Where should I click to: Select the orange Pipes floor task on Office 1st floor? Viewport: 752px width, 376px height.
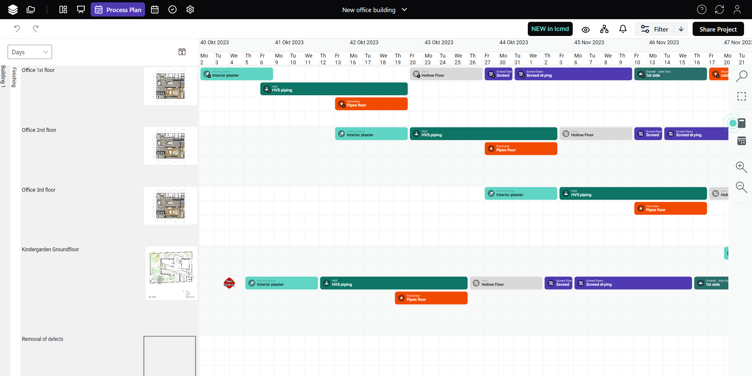coord(371,104)
